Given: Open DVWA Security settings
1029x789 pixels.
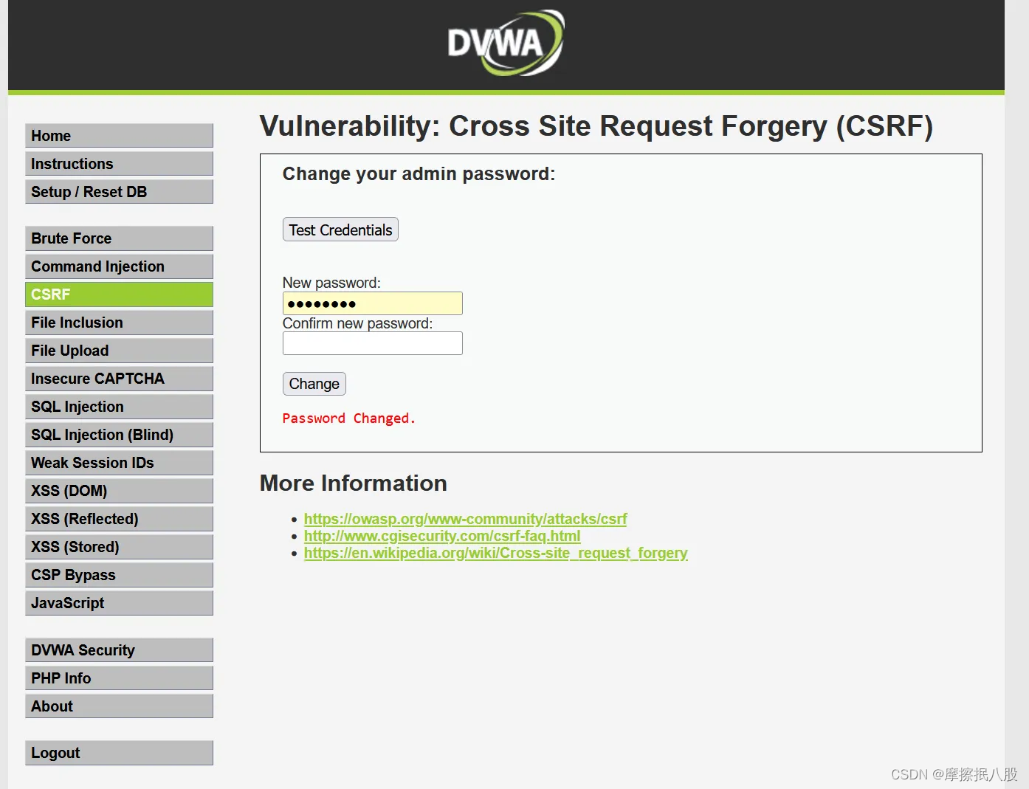Looking at the screenshot, I should 118,650.
